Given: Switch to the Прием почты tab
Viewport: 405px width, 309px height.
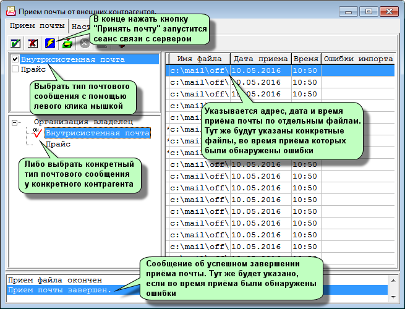Looking at the screenshot, I should (x=35, y=27).
